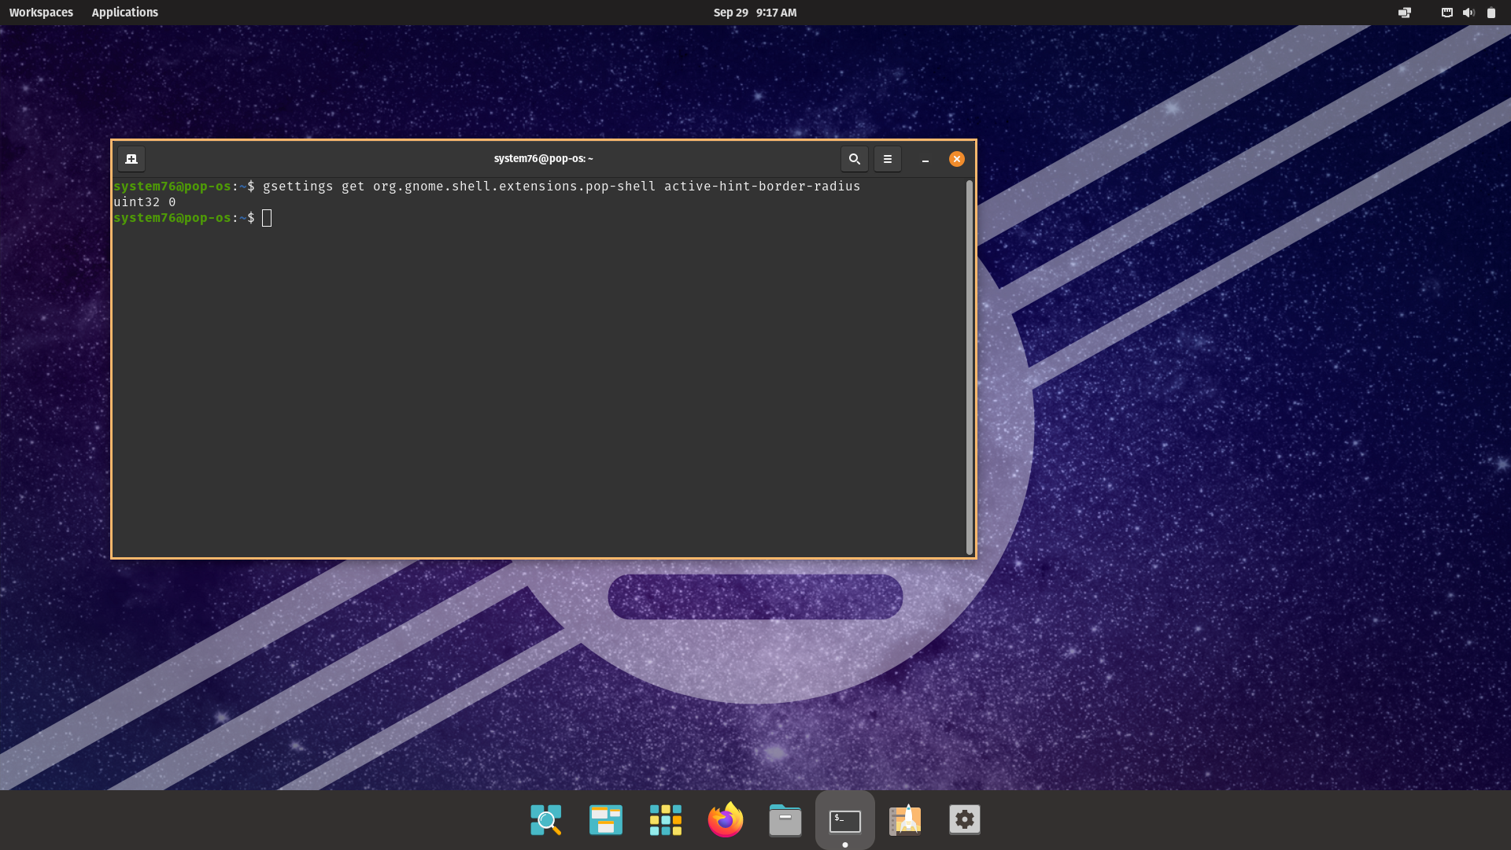Viewport: 1511px width, 850px height.
Task: Focus Terminal via its dock icon
Action: tap(844, 820)
